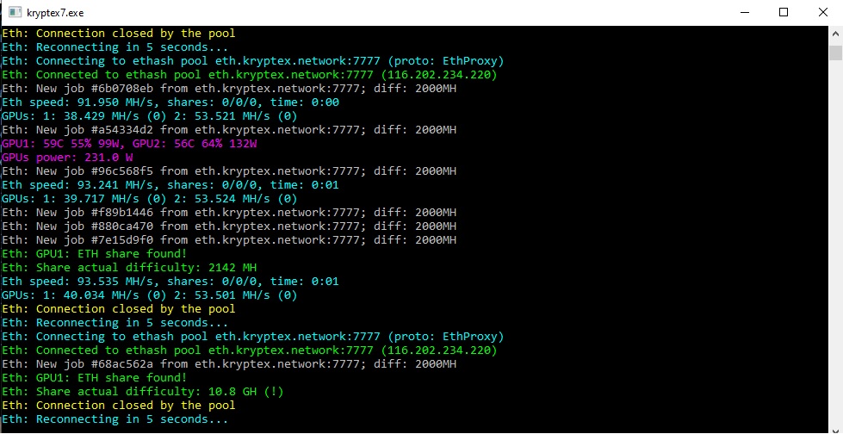Click 'Share actual difficulty: 2142 MH' line
Viewport: 843px width, 434px height.
(x=129, y=268)
